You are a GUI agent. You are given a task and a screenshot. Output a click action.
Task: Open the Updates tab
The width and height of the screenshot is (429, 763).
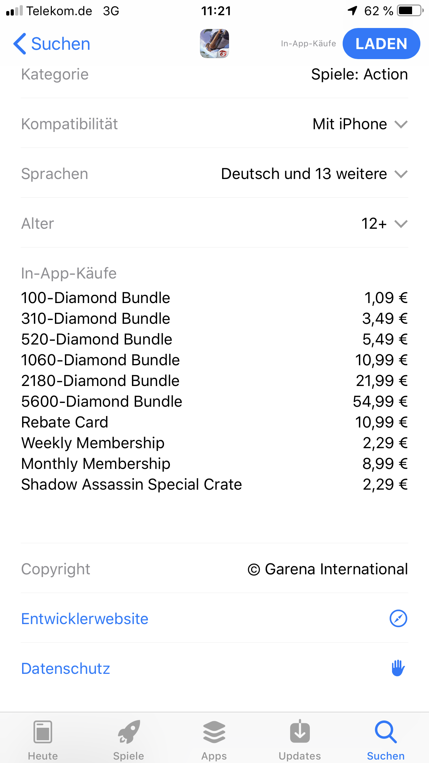point(300,731)
